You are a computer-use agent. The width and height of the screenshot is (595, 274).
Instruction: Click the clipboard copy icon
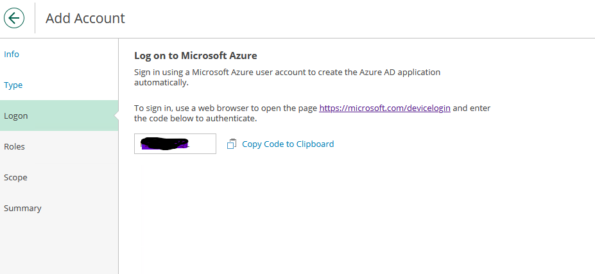tap(232, 144)
